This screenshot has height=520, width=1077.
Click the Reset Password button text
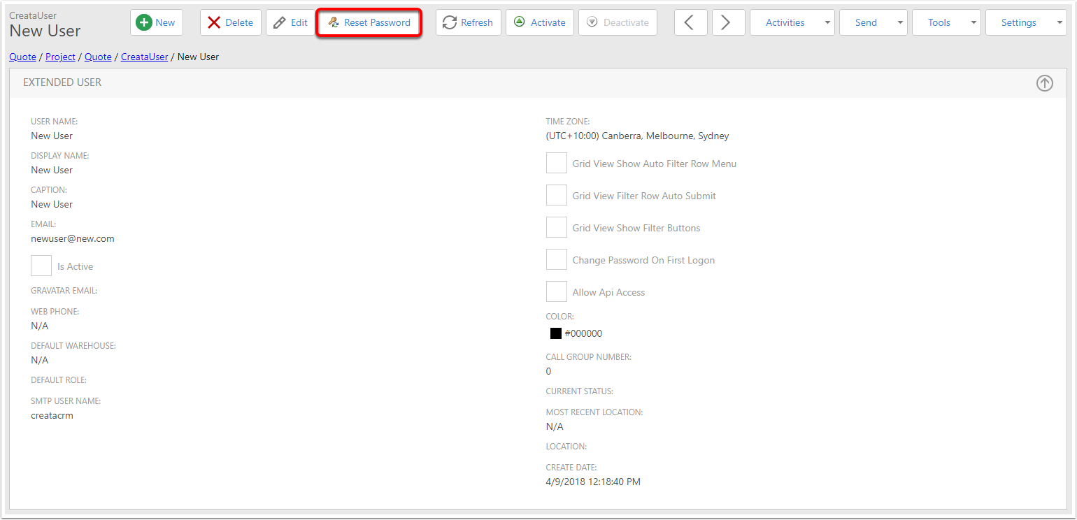click(x=378, y=22)
